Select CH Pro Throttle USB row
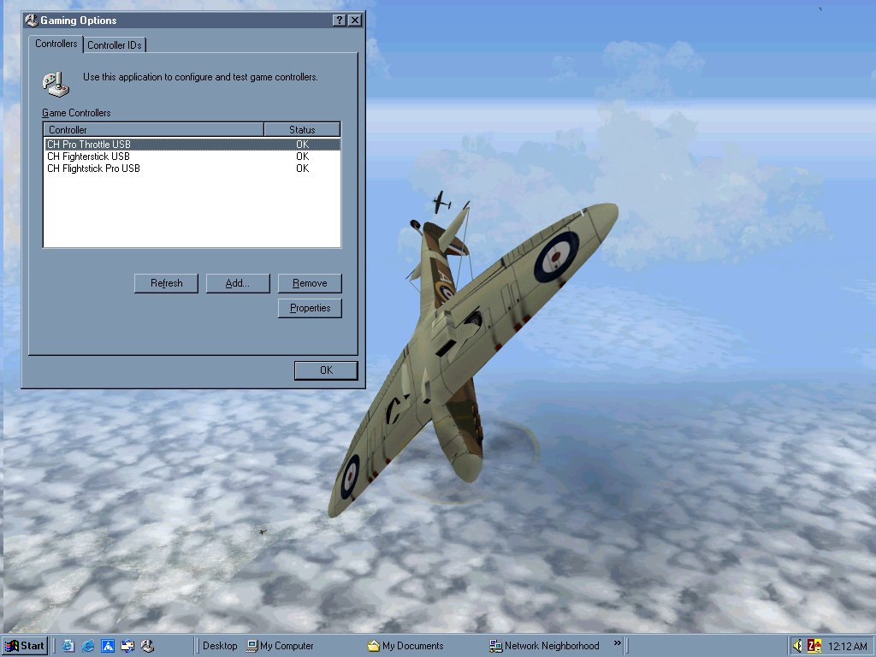This screenshot has height=657, width=876. (x=192, y=144)
